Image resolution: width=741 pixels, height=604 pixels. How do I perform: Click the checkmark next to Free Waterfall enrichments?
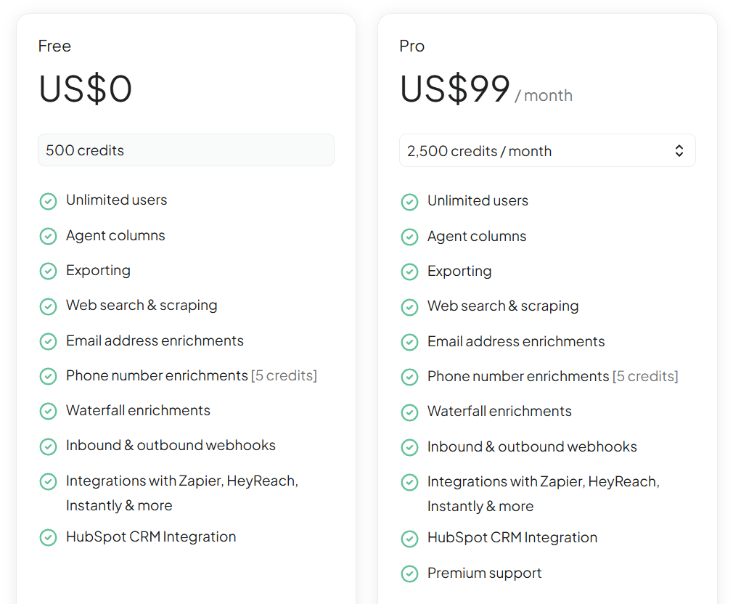coord(48,411)
